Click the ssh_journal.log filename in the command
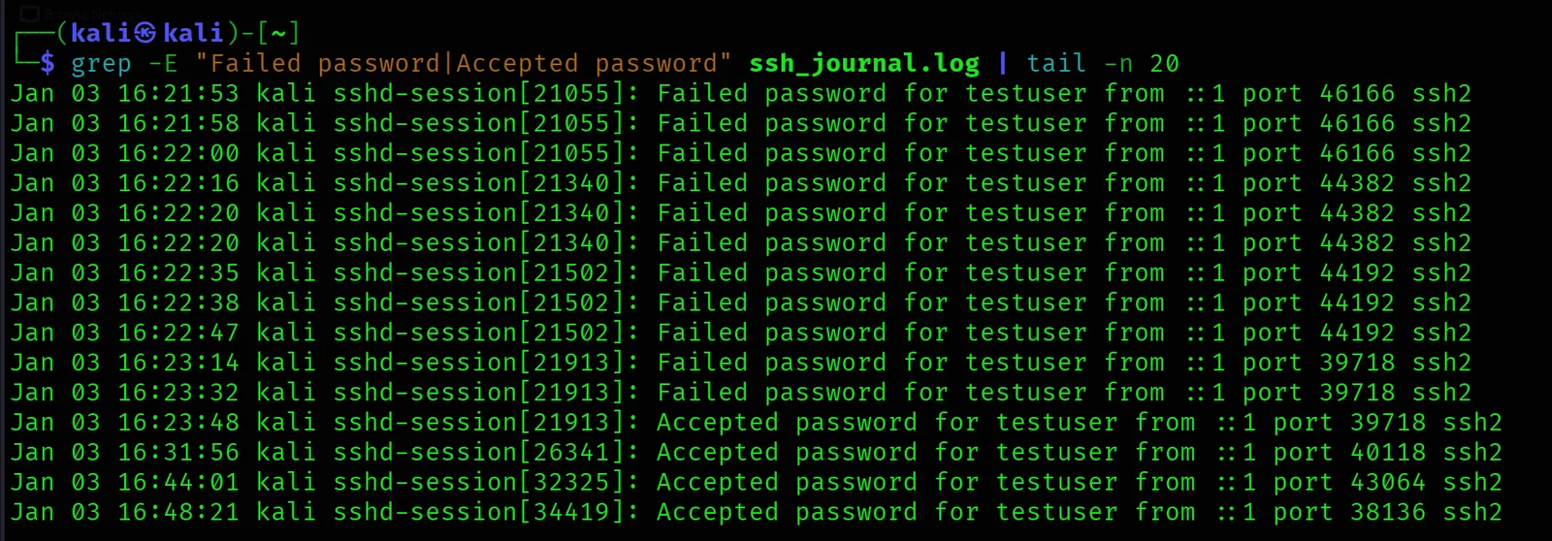Image resolution: width=1552 pixels, height=541 pixels. pyautogui.click(x=863, y=64)
